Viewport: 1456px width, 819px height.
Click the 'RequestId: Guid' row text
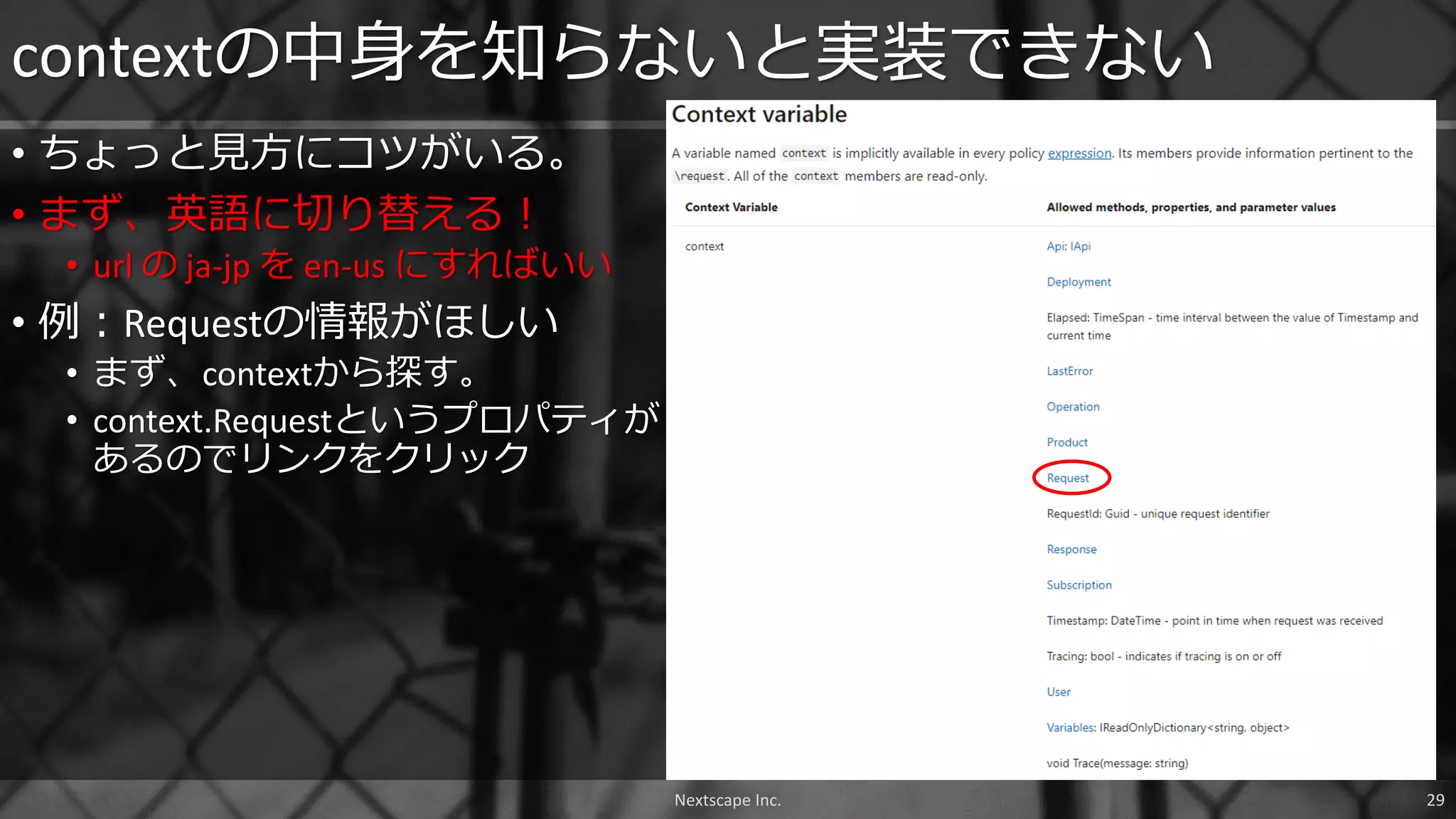click(x=1158, y=514)
